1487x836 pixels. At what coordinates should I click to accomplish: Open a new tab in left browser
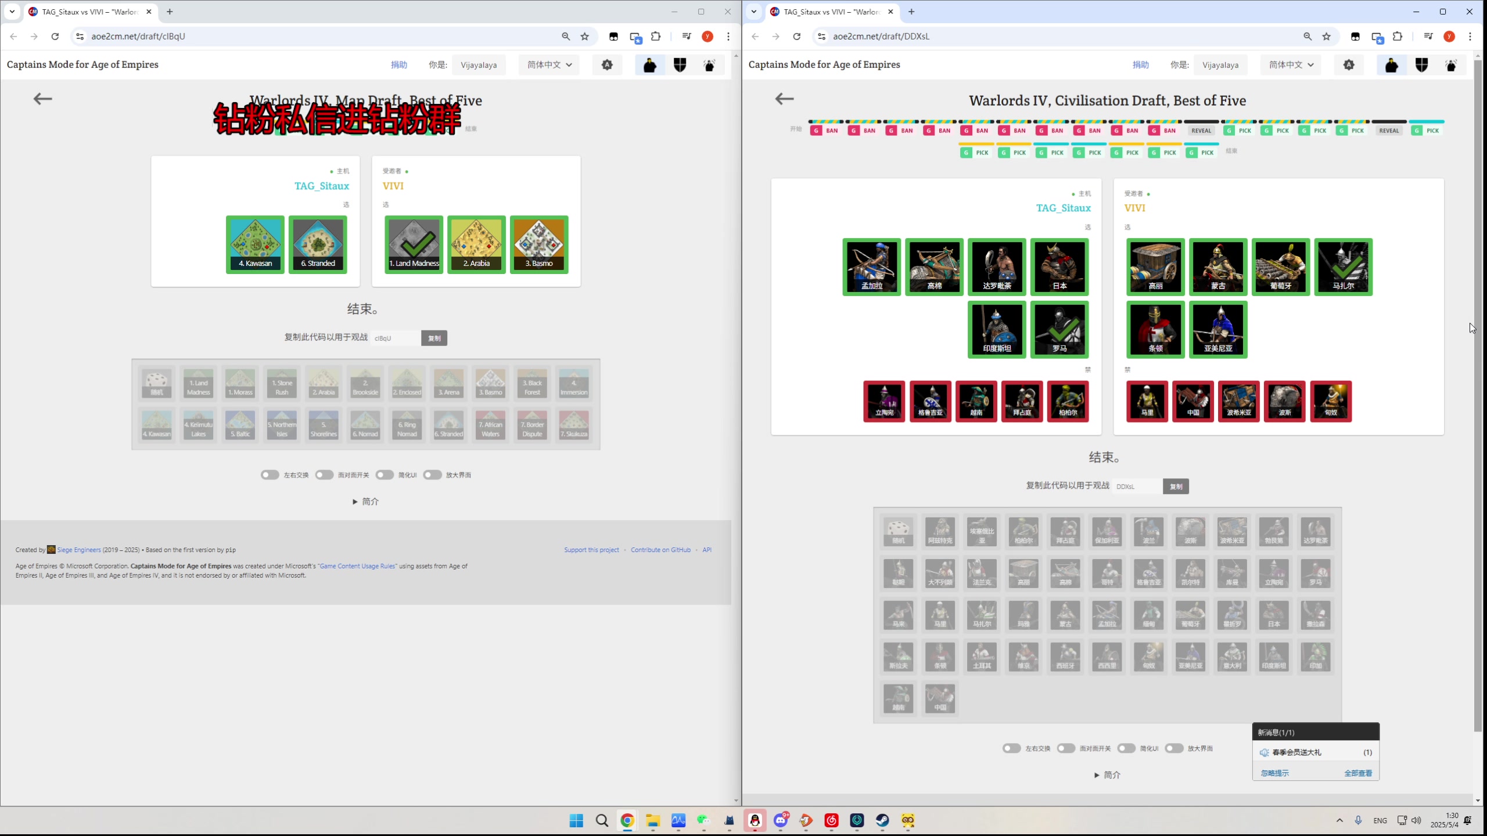tap(170, 12)
